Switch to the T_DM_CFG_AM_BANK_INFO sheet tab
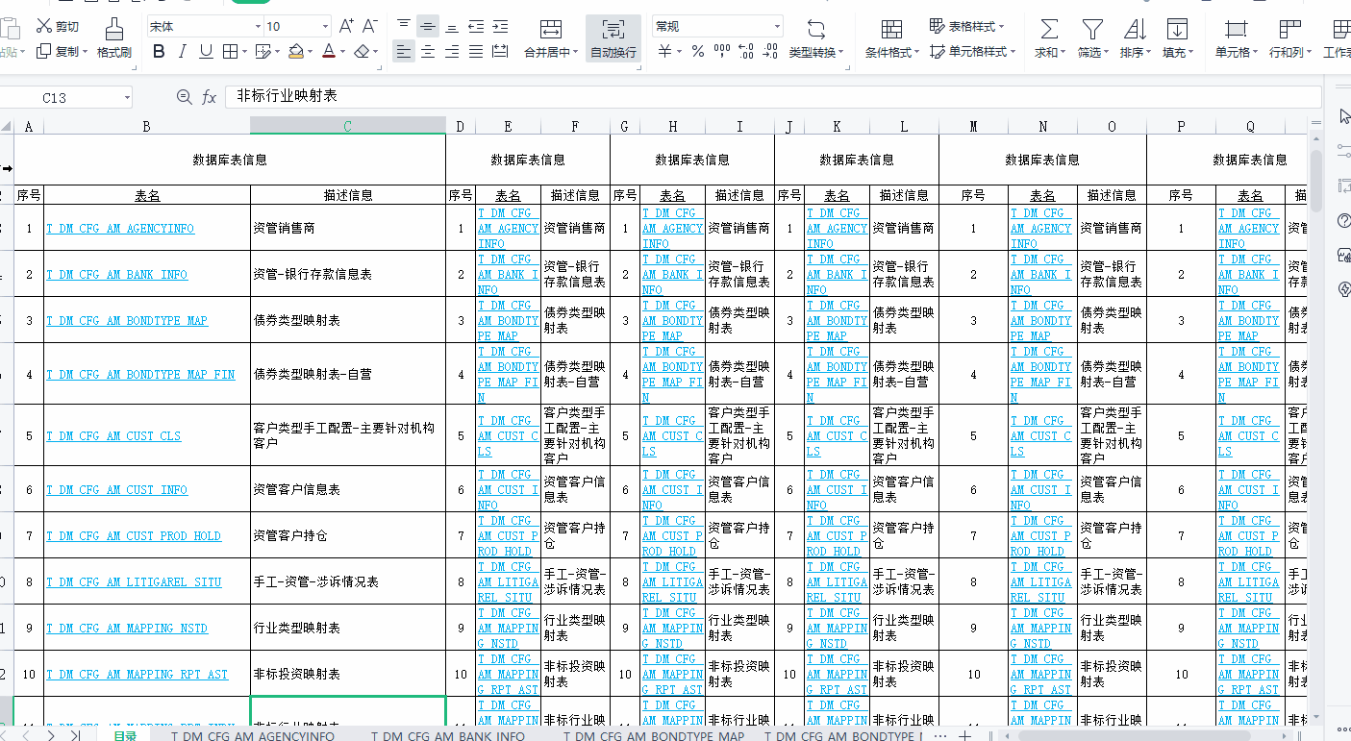 [x=448, y=735]
